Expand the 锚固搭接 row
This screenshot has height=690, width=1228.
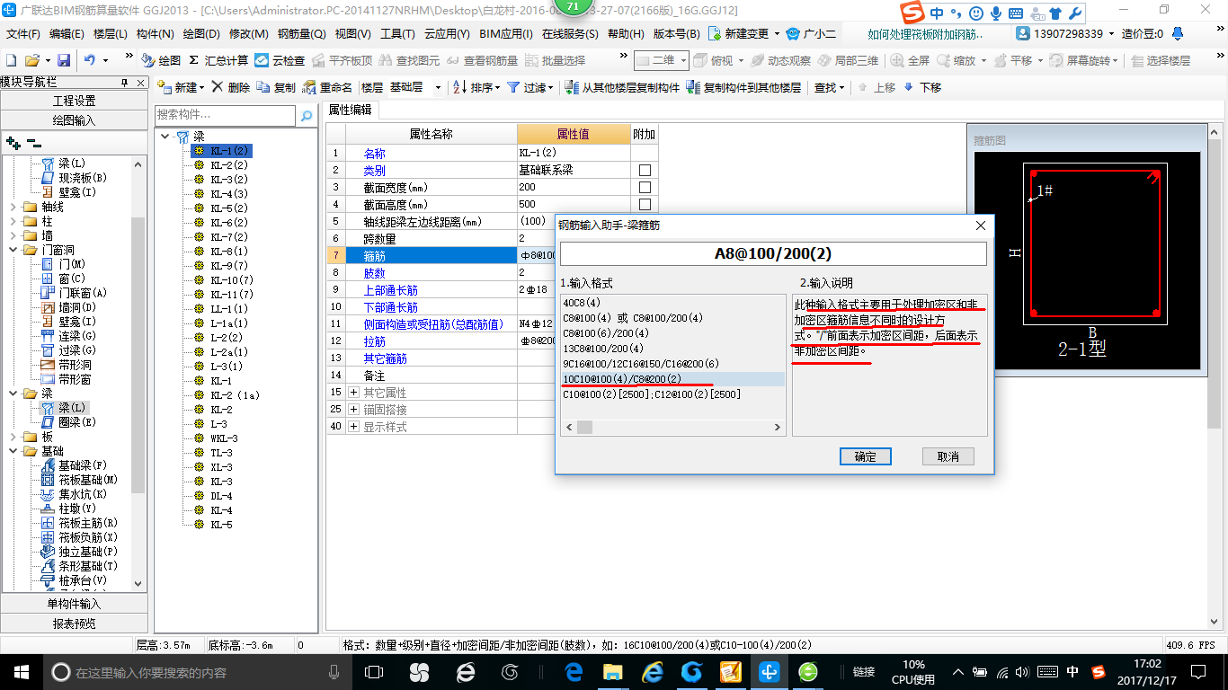tap(353, 410)
